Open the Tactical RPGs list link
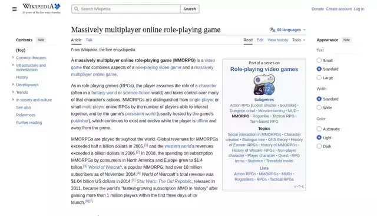 (x=282, y=179)
